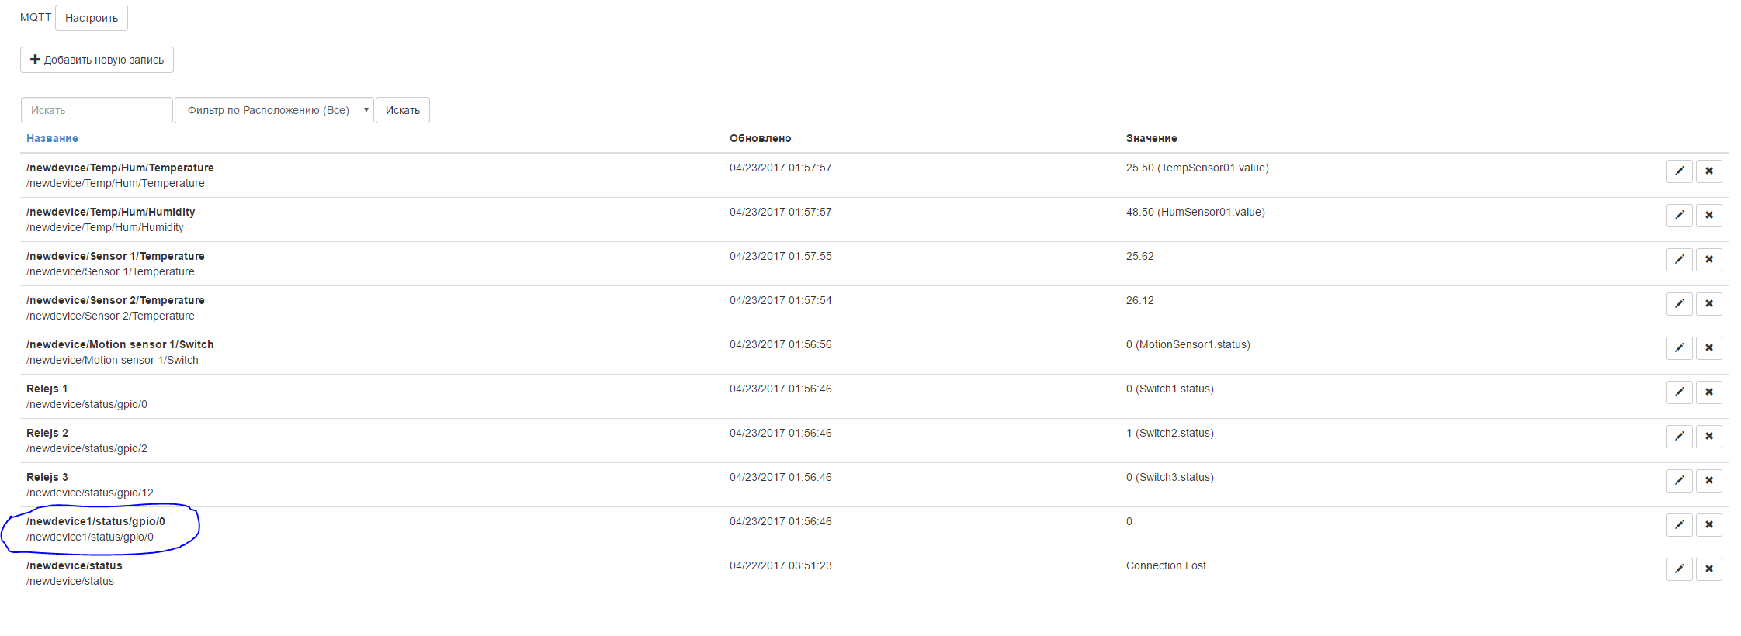Edit the Relejs 2 record

[x=1679, y=437]
